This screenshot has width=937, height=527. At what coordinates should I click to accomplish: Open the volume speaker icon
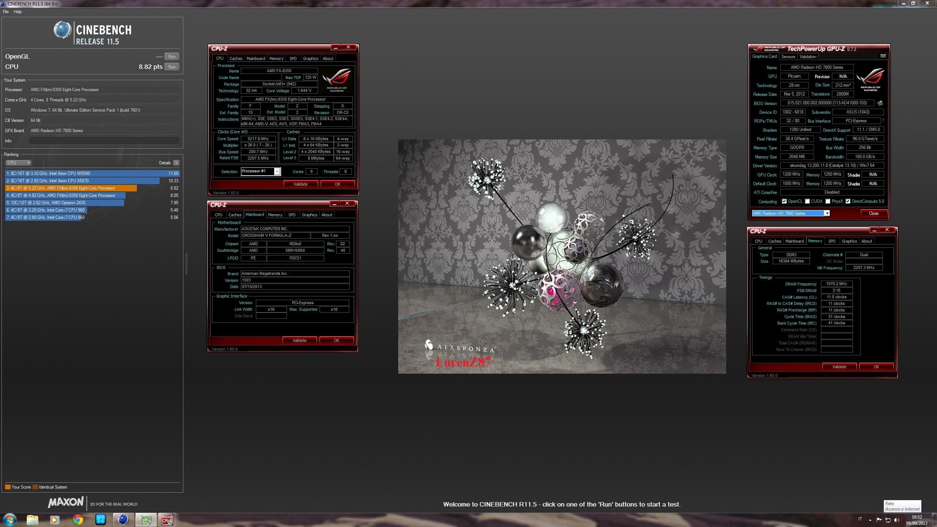(897, 520)
